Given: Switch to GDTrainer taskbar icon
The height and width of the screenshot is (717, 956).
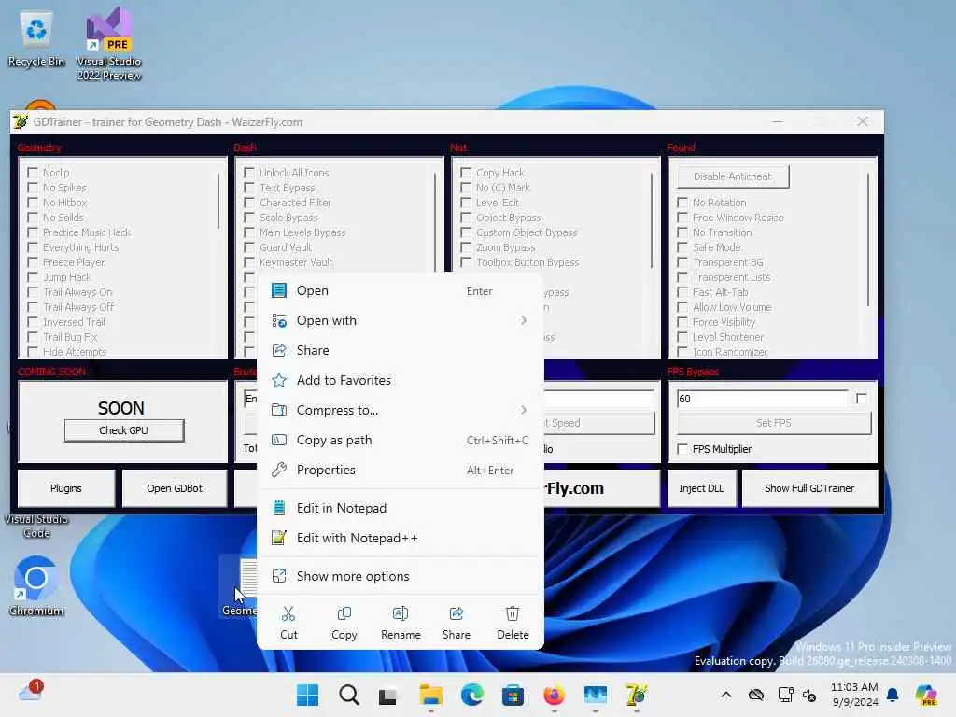Looking at the screenshot, I should click(636, 695).
